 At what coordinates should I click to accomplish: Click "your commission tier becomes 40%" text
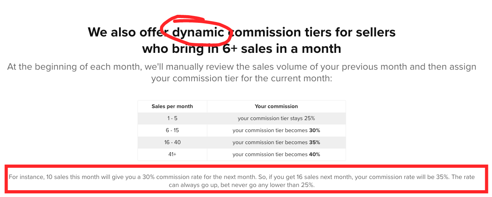coord(276,155)
